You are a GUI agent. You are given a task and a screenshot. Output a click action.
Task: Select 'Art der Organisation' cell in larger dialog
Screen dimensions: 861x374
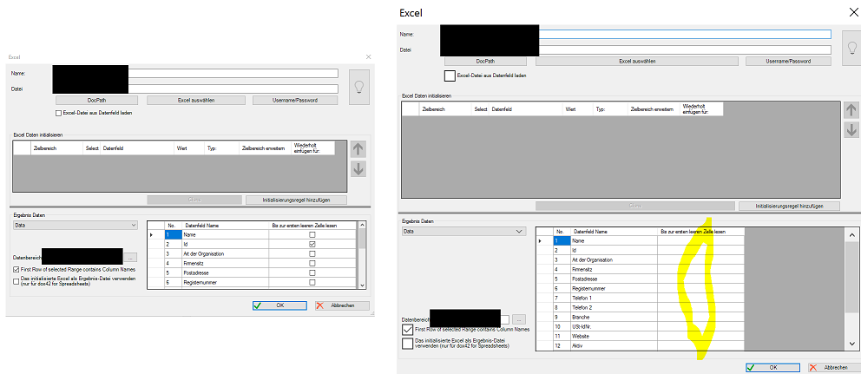pyautogui.click(x=614, y=259)
